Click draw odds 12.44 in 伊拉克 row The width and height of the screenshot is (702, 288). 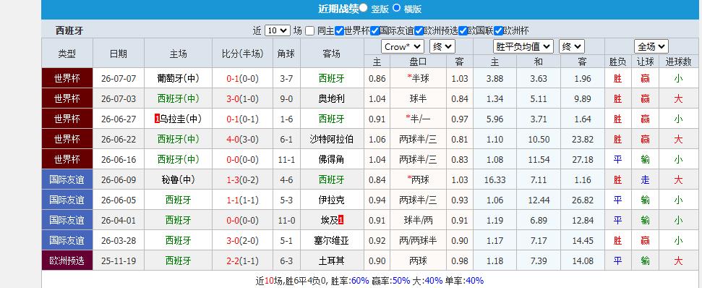click(x=539, y=200)
